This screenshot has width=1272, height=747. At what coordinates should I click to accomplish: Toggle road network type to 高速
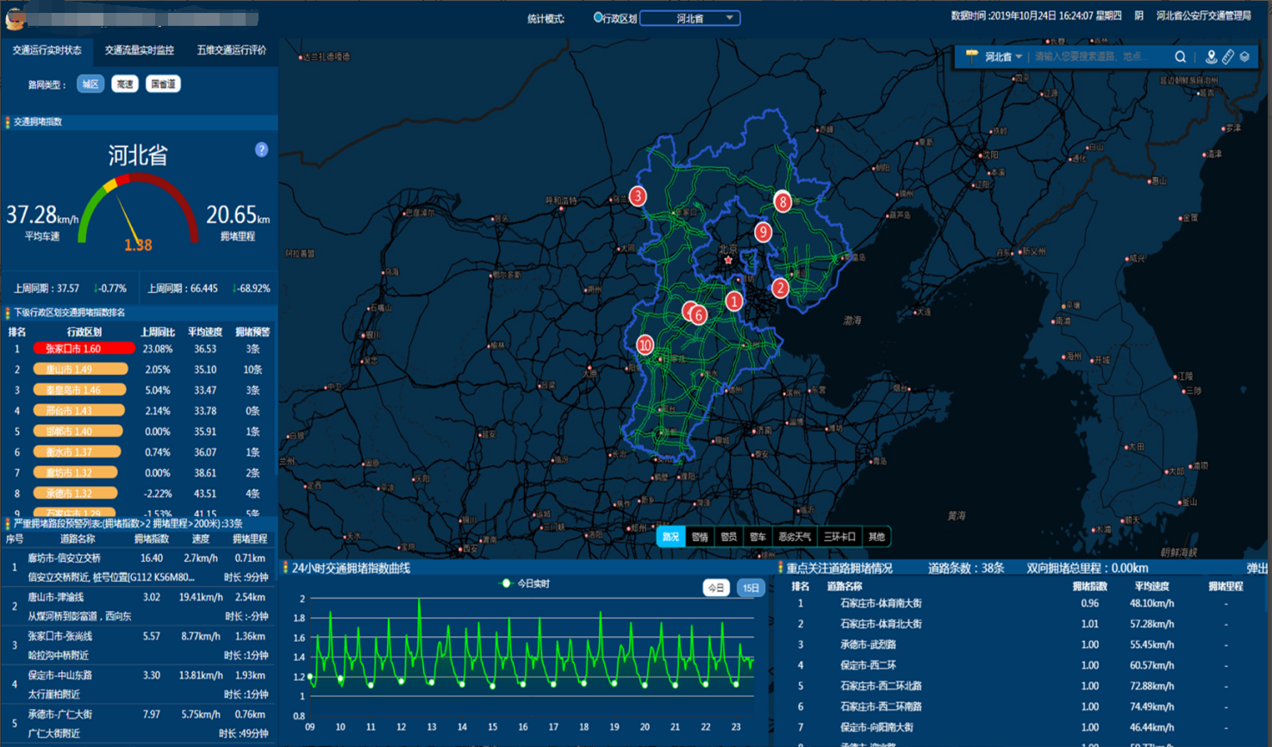pos(125,84)
